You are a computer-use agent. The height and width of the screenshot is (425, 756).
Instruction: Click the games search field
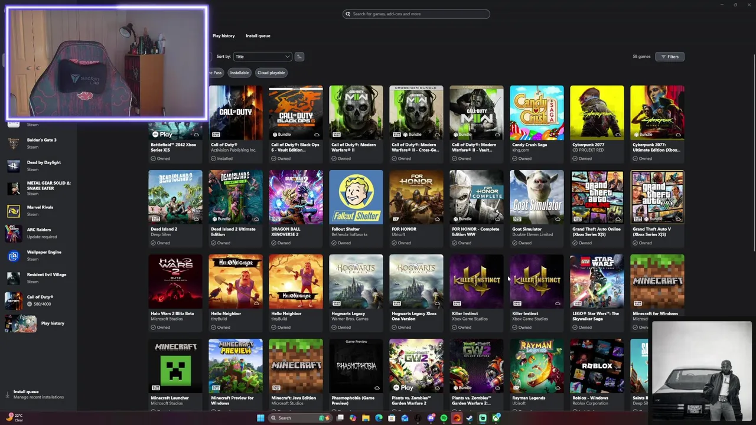click(416, 14)
